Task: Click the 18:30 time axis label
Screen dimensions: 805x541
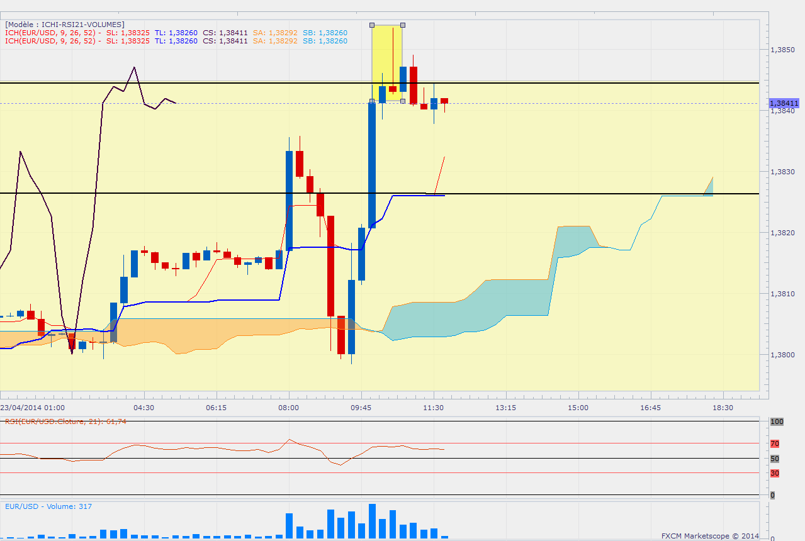Action: (723, 408)
